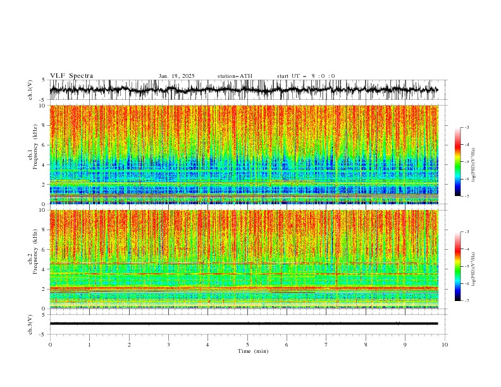Click the "Time (min)" axis label

coord(253,351)
